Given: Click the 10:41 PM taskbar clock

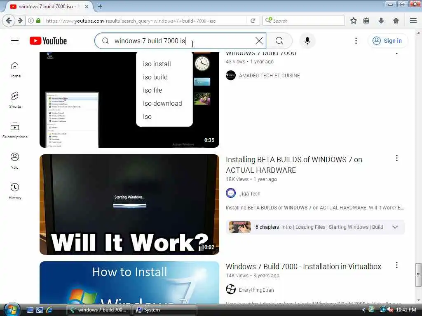Looking at the screenshot, I should [x=406, y=310].
